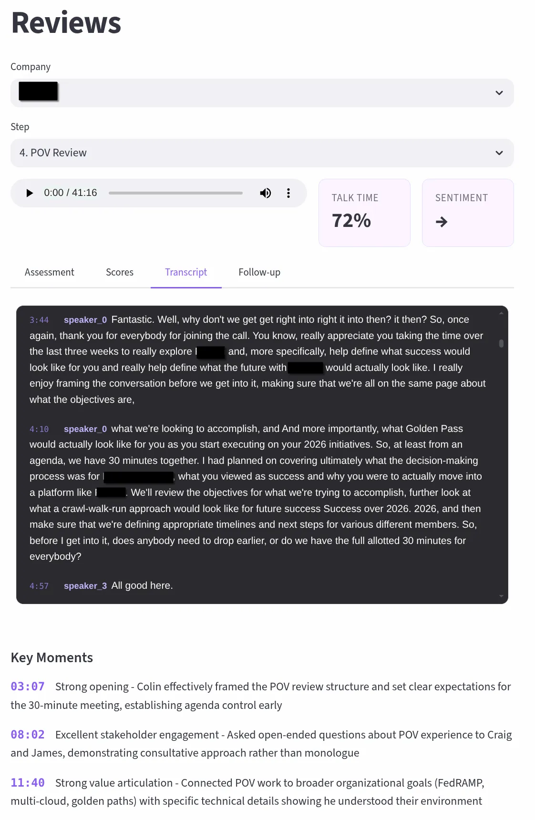Viewport: 535px width, 820px height.
Task: Open audio player more options menu
Action: [288, 193]
